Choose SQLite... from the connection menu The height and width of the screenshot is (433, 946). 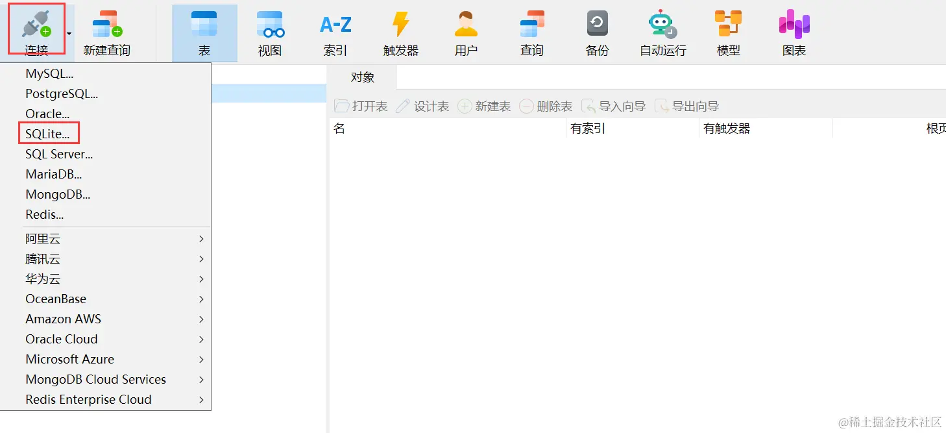coord(106,134)
